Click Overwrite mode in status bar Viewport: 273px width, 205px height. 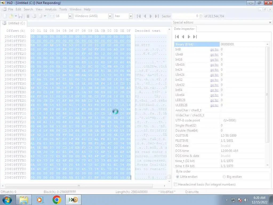(x=192, y=192)
